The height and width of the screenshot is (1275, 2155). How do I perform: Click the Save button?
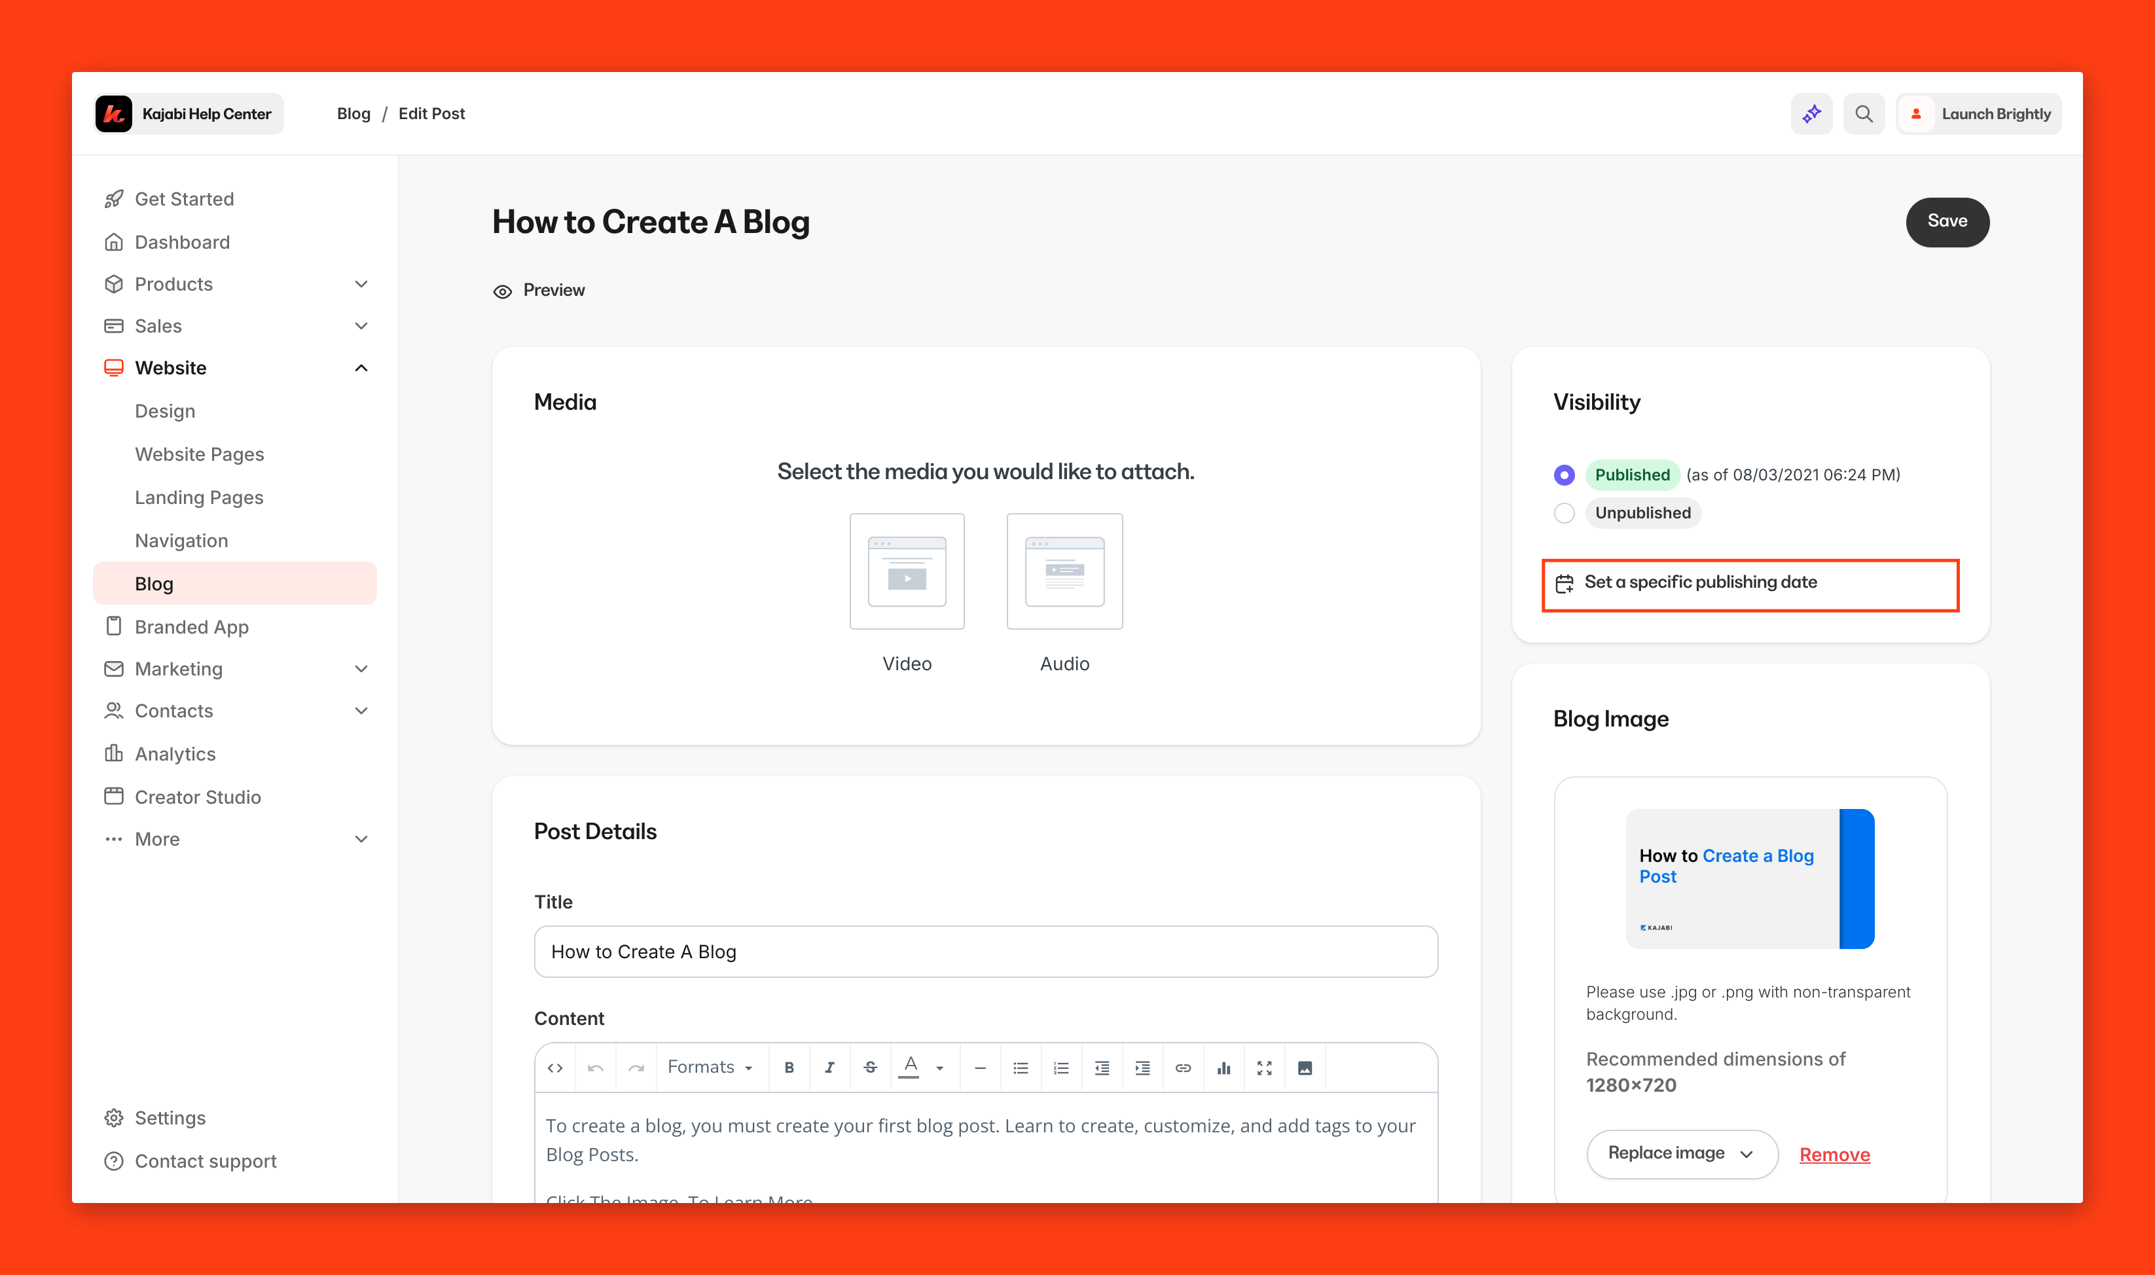pyautogui.click(x=1946, y=222)
